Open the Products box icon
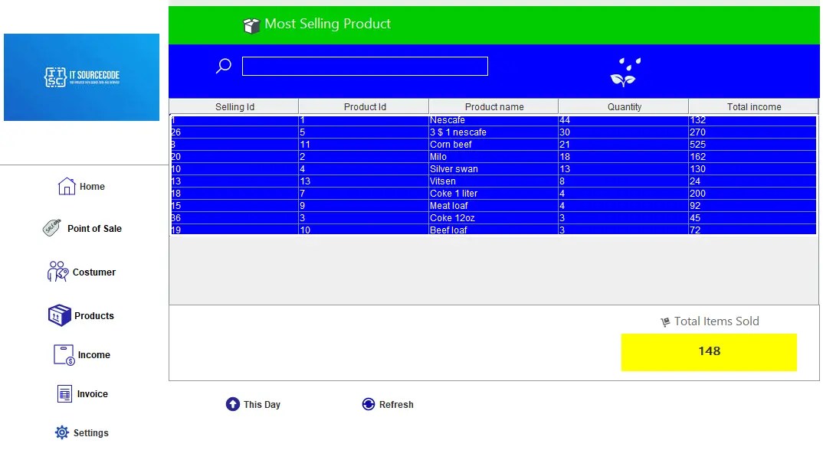This screenshot has height=450, width=823. [59, 315]
